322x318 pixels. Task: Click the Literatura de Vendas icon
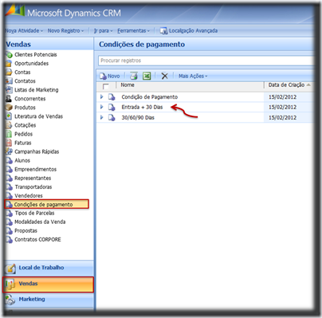(9, 116)
